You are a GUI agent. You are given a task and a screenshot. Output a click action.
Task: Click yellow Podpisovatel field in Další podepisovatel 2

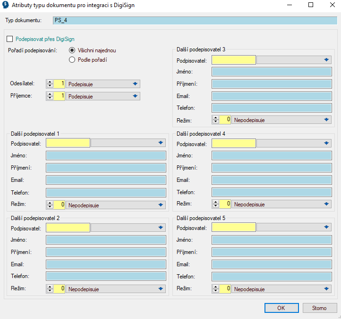68,228
